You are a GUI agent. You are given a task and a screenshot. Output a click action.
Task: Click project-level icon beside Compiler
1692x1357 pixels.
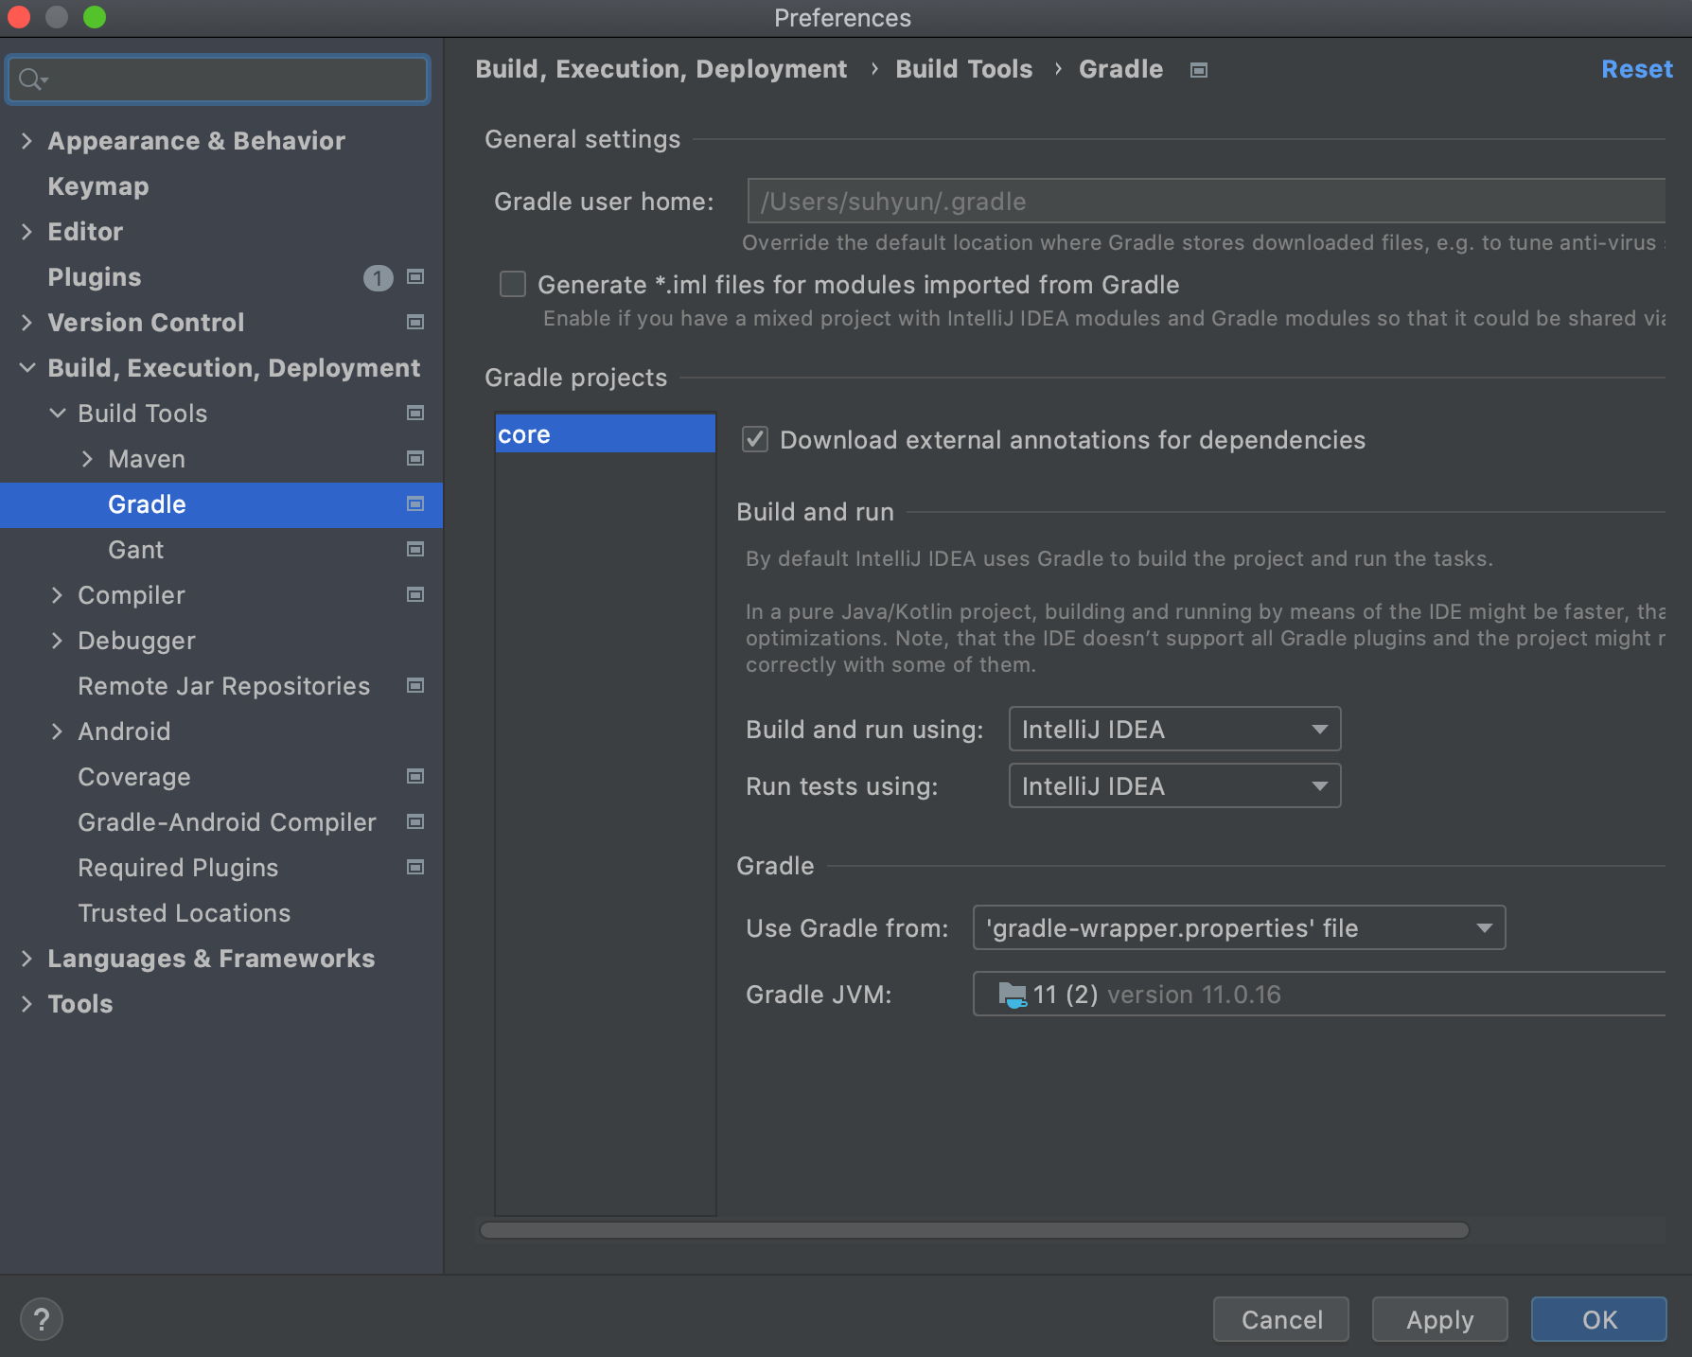point(414,595)
